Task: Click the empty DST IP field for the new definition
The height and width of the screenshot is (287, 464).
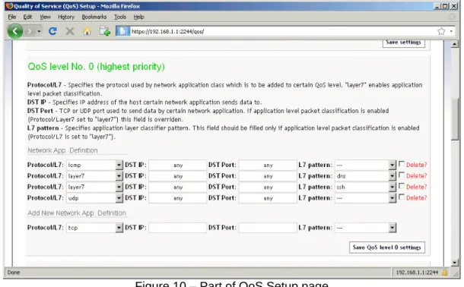Action: tap(177, 228)
